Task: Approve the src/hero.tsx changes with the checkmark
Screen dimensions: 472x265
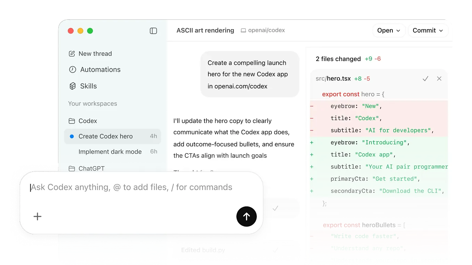Action: 425,78
